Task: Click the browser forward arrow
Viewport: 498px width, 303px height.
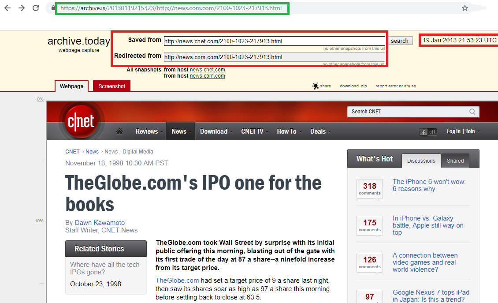Action: pos(22,8)
